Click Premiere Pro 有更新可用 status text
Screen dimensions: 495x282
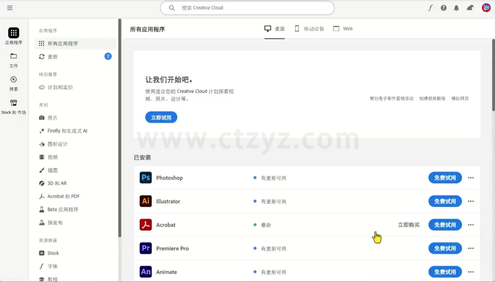tap(273, 248)
